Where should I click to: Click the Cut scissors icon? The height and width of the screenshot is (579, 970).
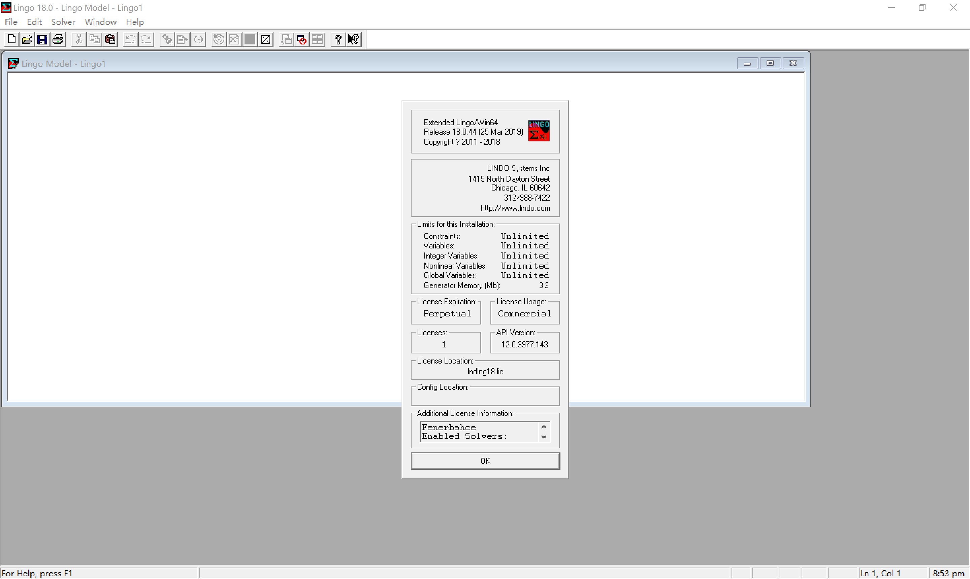point(79,39)
